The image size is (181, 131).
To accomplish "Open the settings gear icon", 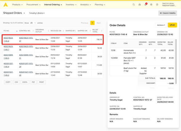I will click(151, 5).
